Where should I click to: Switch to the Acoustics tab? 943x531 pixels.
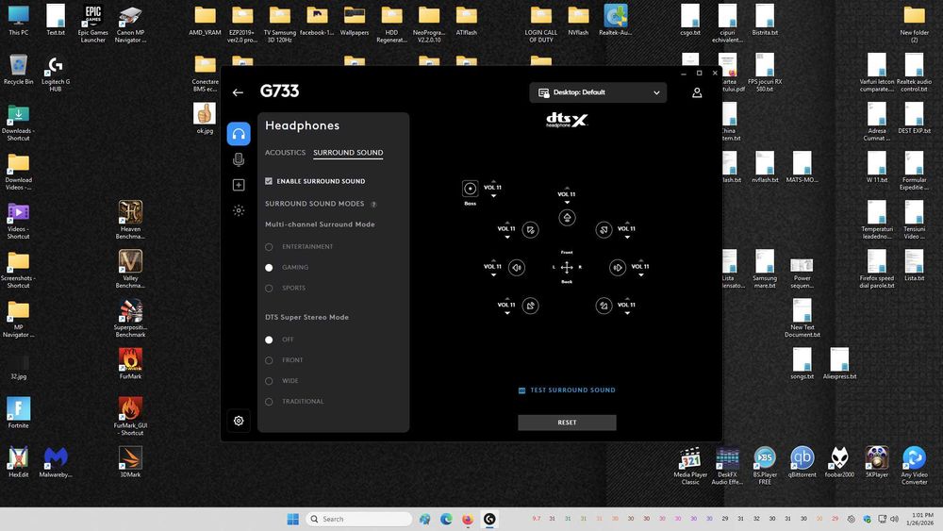click(x=285, y=153)
